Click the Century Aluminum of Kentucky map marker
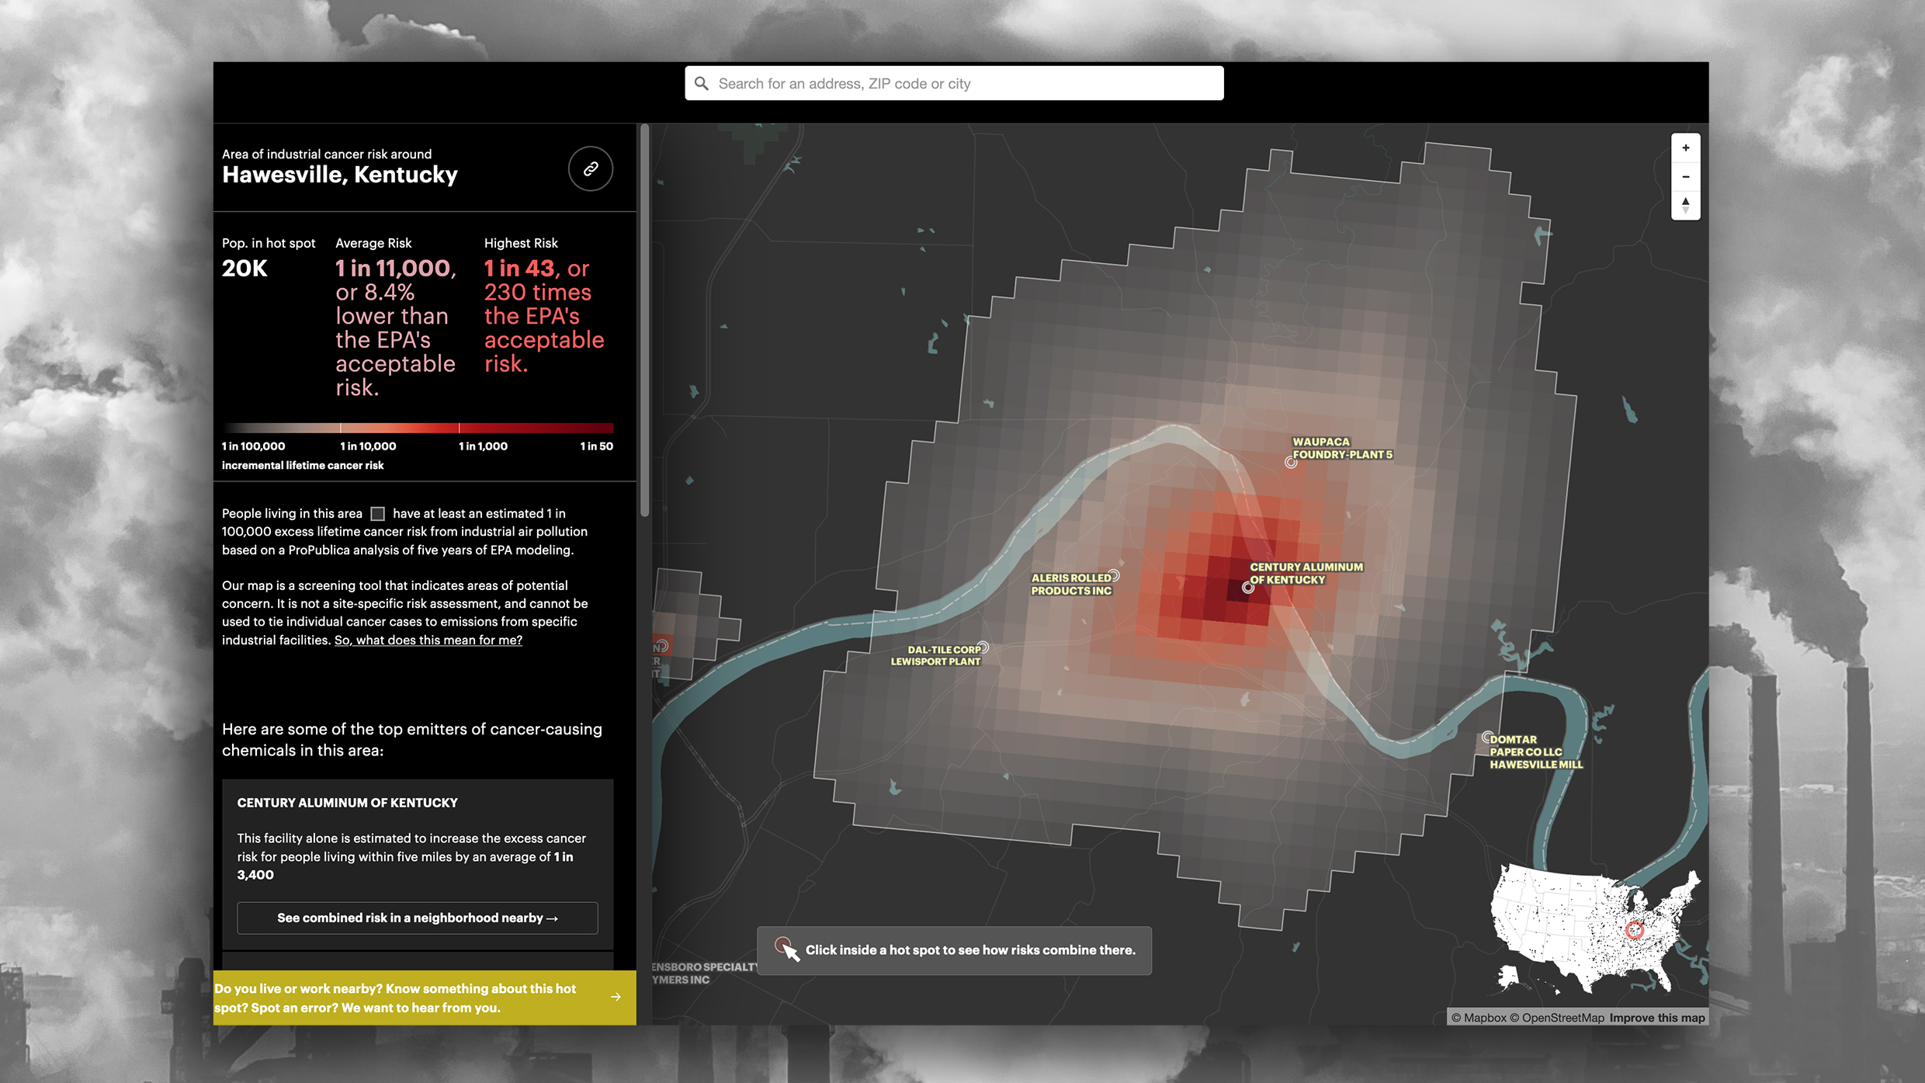 tap(1247, 588)
